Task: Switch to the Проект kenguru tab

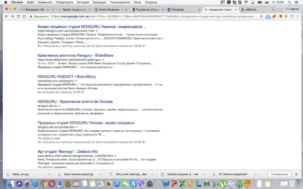Action: coord(74,10)
